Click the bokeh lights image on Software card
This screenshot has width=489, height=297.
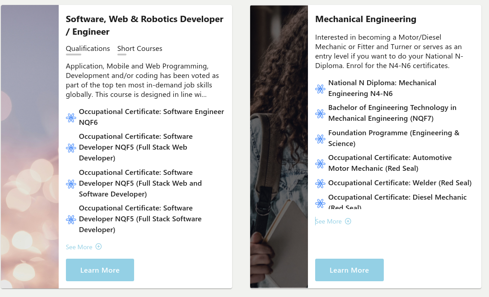point(30,146)
